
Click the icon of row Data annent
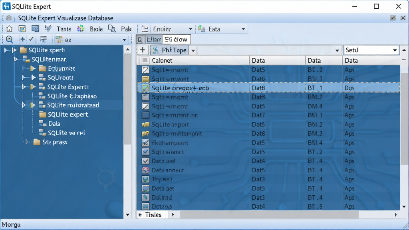(x=145, y=170)
